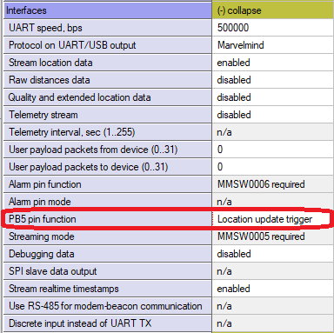This screenshot has width=334, height=333.
Task: Change protocol value Marvelmind
Action: click(x=272, y=45)
